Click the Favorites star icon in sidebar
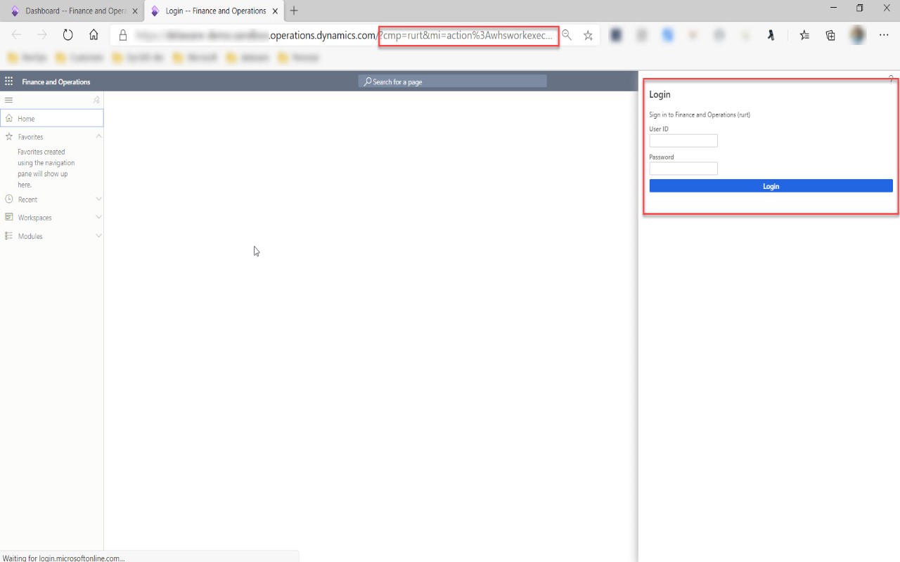Screen dimensions: 900x562 pos(9,136)
